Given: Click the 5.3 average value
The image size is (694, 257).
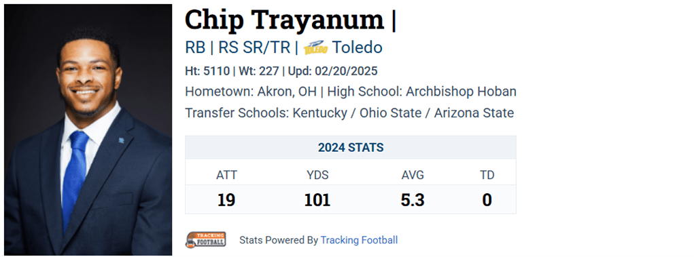Looking at the screenshot, I should pos(413,201).
